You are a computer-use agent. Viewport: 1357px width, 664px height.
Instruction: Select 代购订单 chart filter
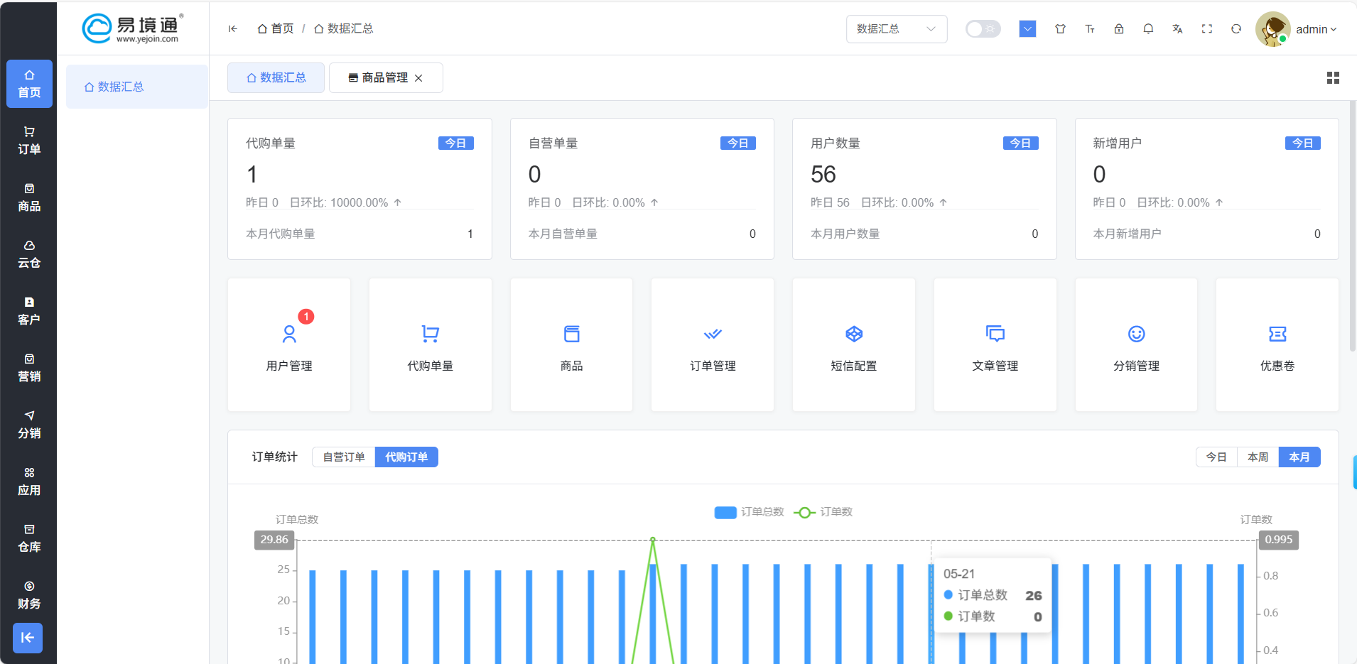tap(406, 457)
